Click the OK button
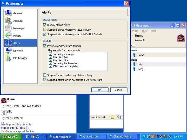This screenshot has width=187, height=140. 100,90
